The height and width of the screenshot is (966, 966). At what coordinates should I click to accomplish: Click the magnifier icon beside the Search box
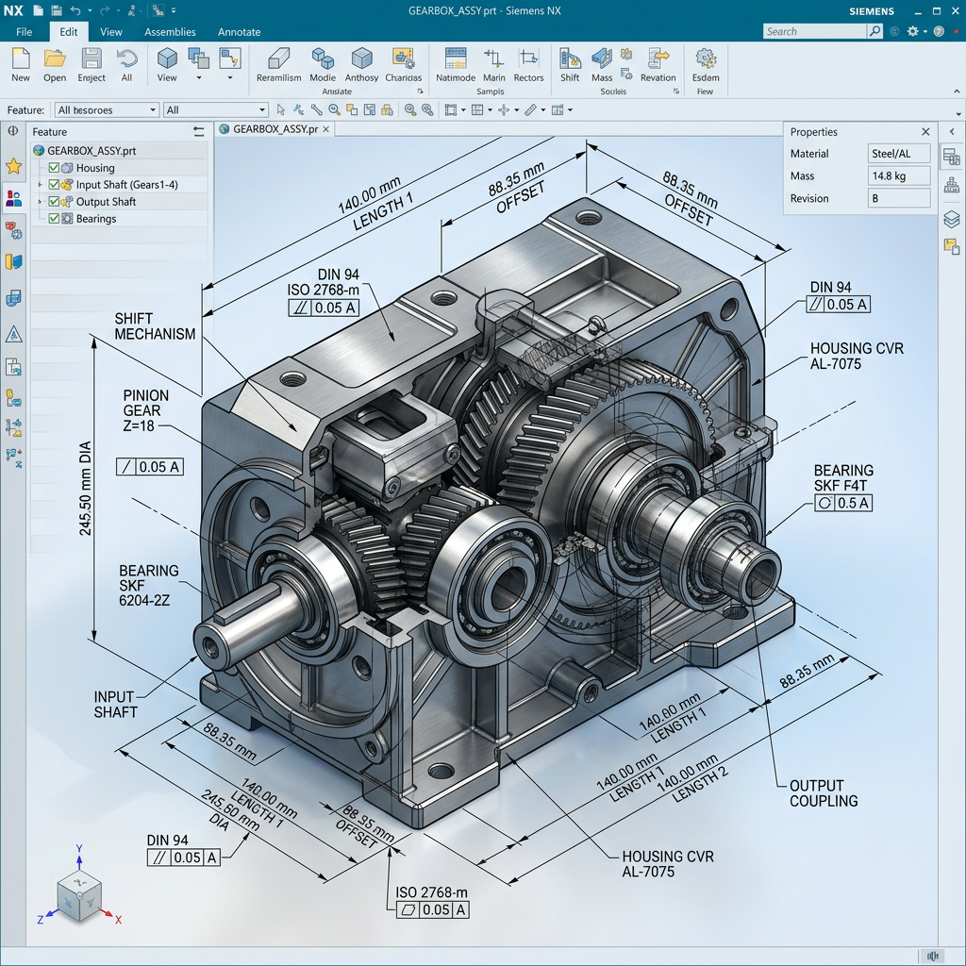coord(874,31)
